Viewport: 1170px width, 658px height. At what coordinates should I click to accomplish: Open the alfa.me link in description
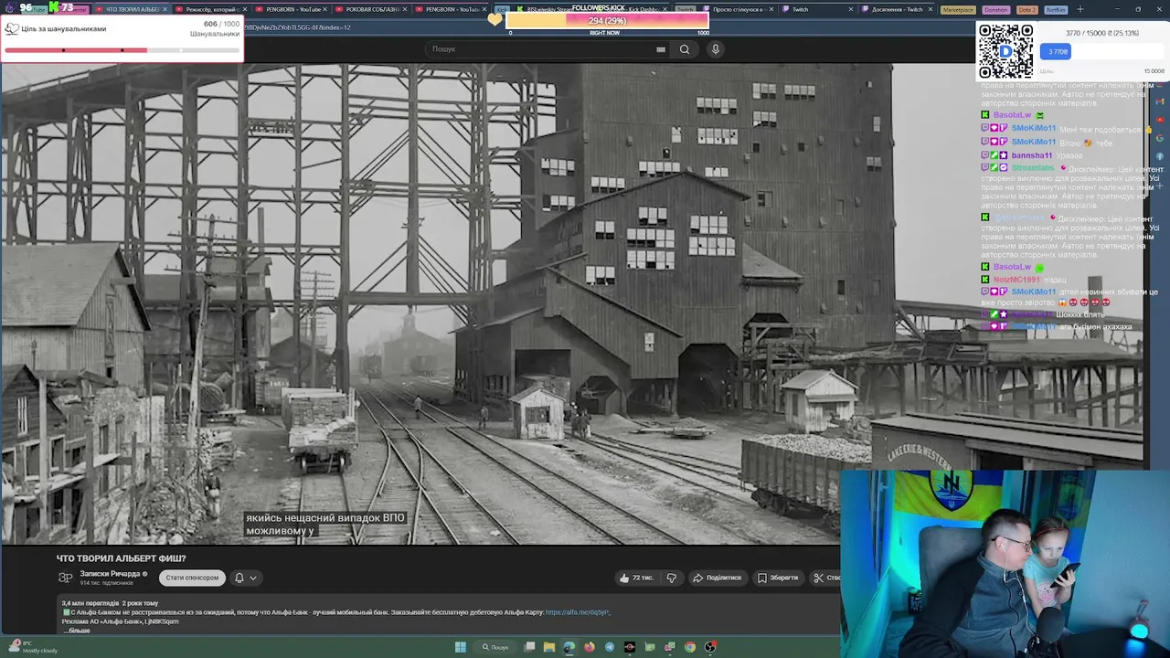578,612
